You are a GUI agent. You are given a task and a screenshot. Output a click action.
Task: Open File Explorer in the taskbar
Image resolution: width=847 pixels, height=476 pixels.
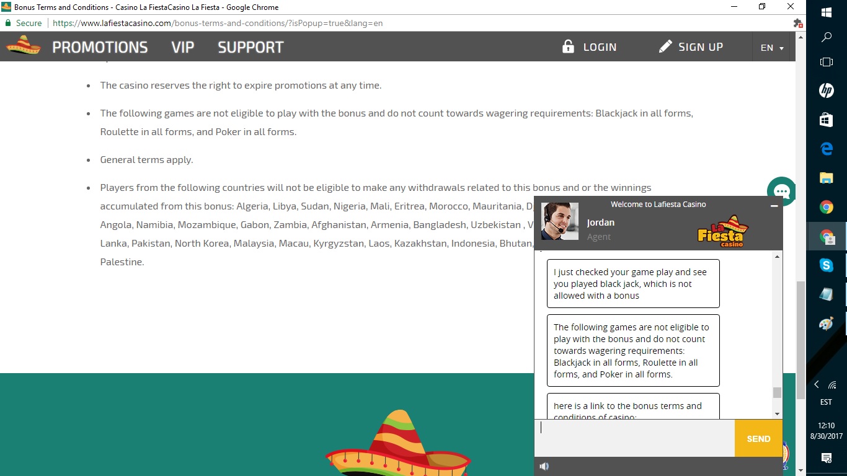pyautogui.click(x=827, y=178)
